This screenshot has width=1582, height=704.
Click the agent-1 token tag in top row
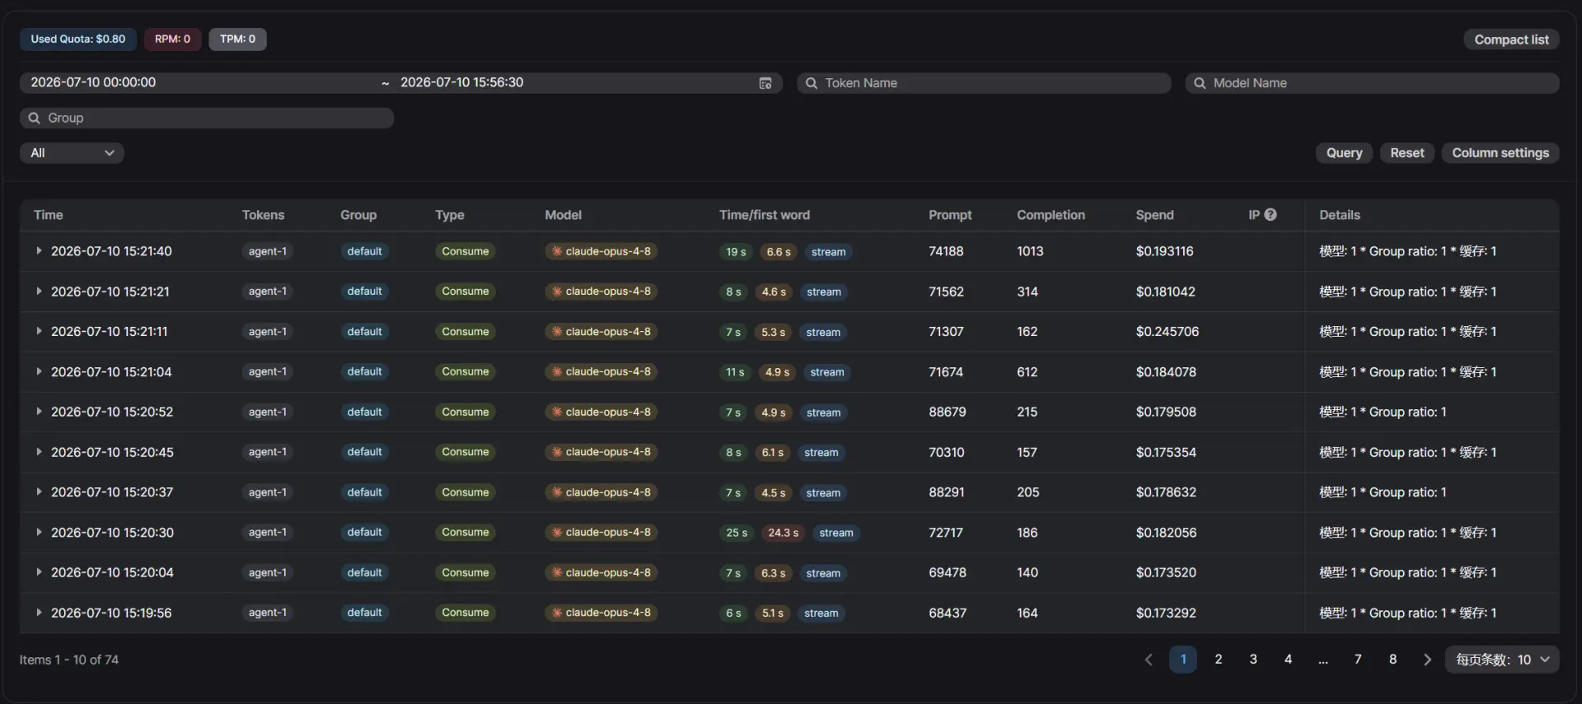[x=268, y=251]
